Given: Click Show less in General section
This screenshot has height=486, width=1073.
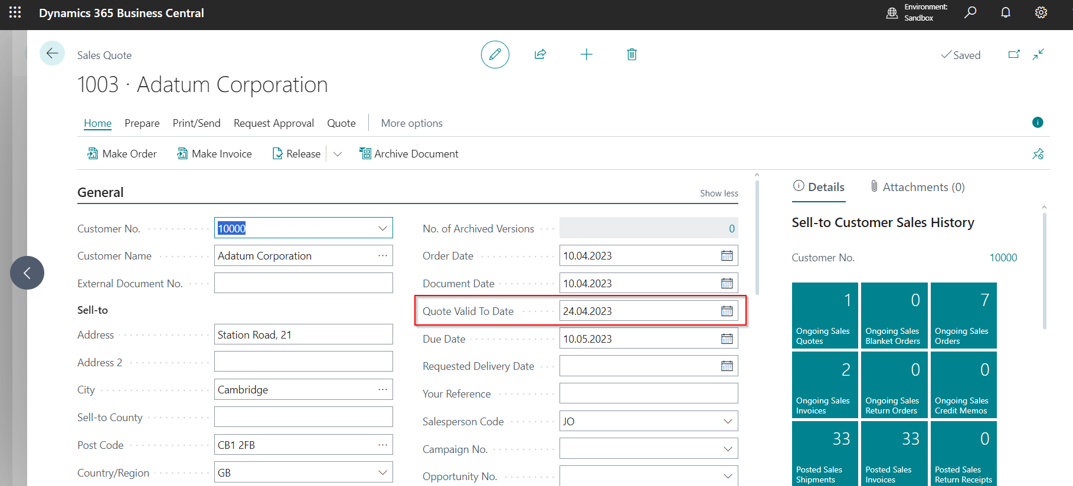Looking at the screenshot, I should (719, 193).
